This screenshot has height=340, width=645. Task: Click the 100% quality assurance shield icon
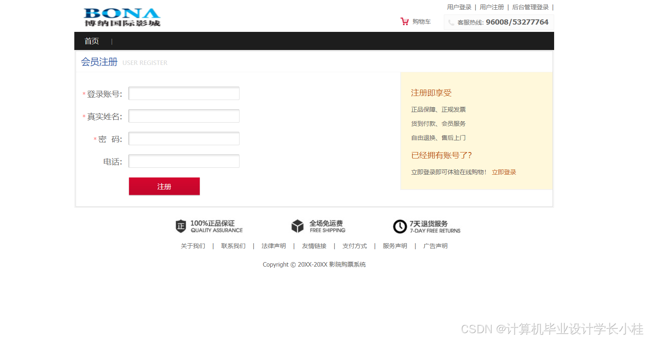point(181,226)
